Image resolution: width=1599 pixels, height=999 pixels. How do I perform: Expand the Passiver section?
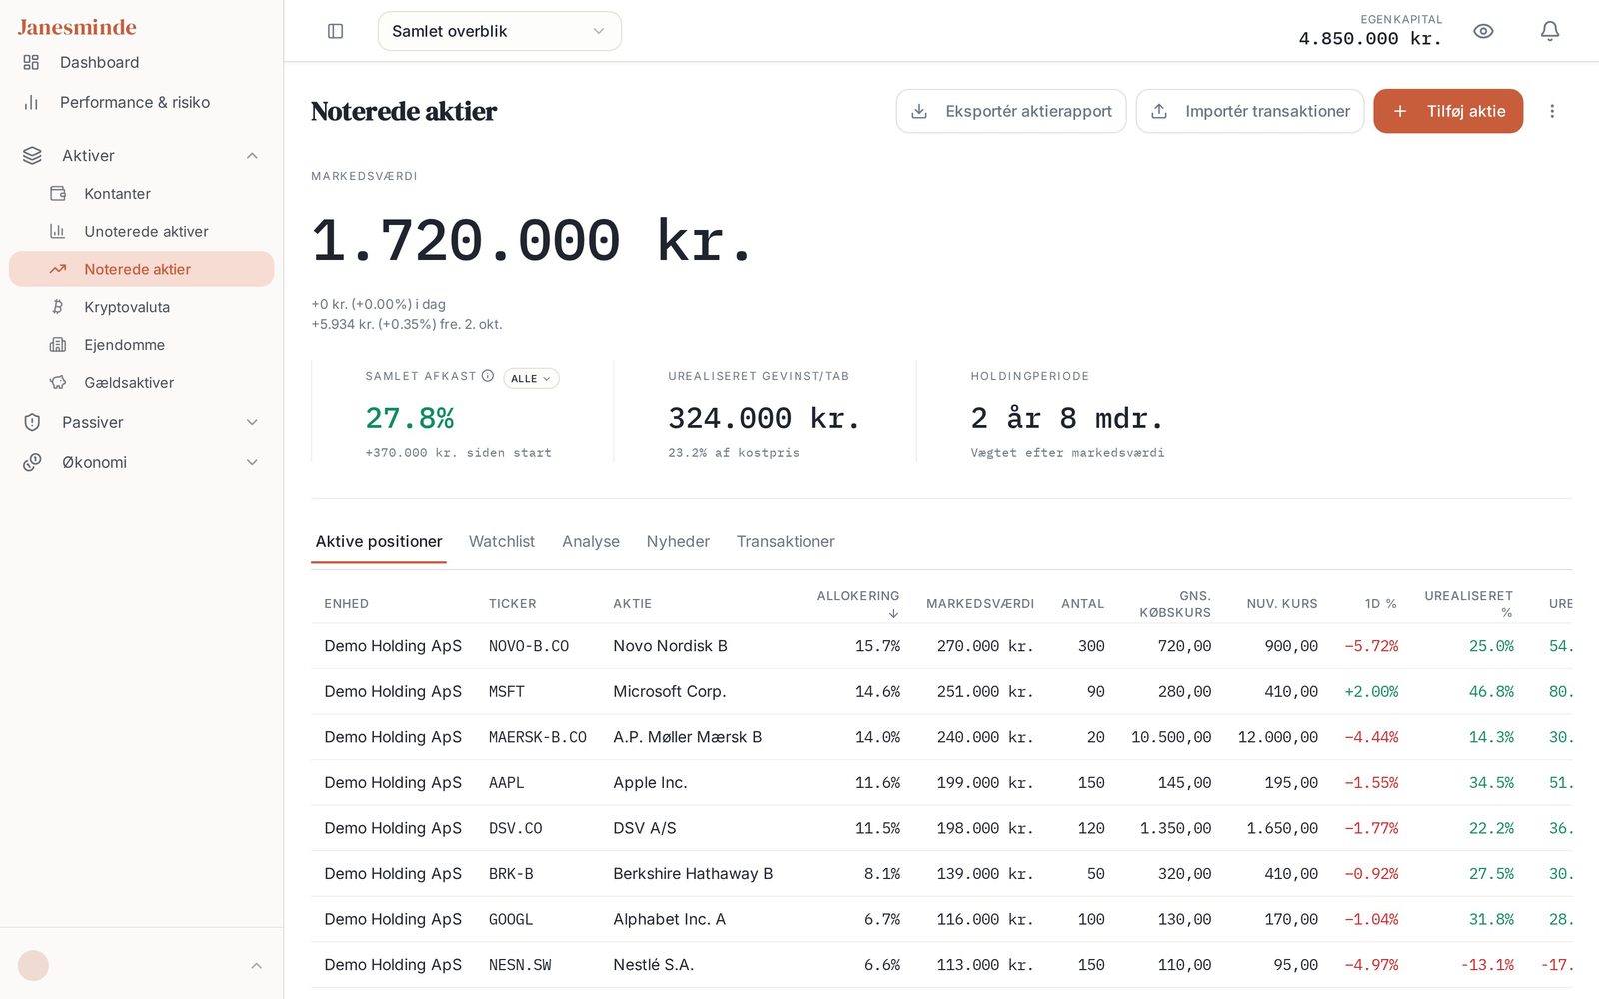(x=142, y=422)
